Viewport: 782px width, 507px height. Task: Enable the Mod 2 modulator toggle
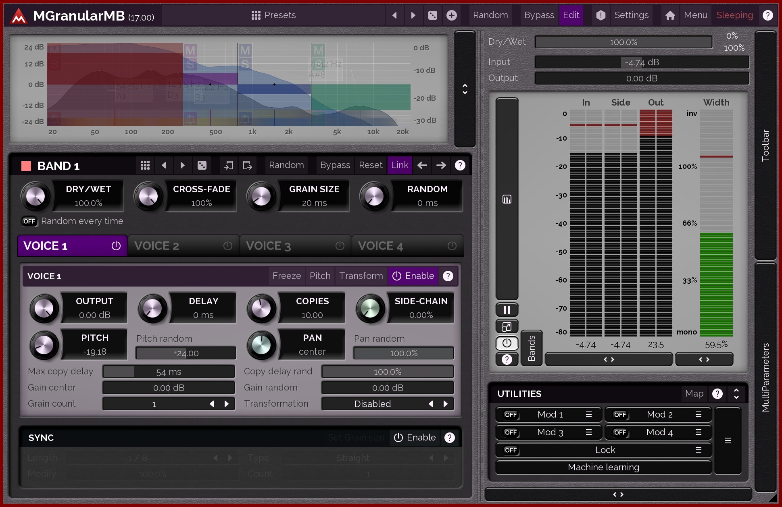point(620,414)
